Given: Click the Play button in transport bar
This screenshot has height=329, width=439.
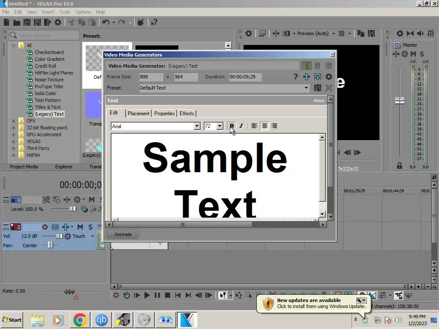Looking at the screenshot, I should [x=147, y=295].
